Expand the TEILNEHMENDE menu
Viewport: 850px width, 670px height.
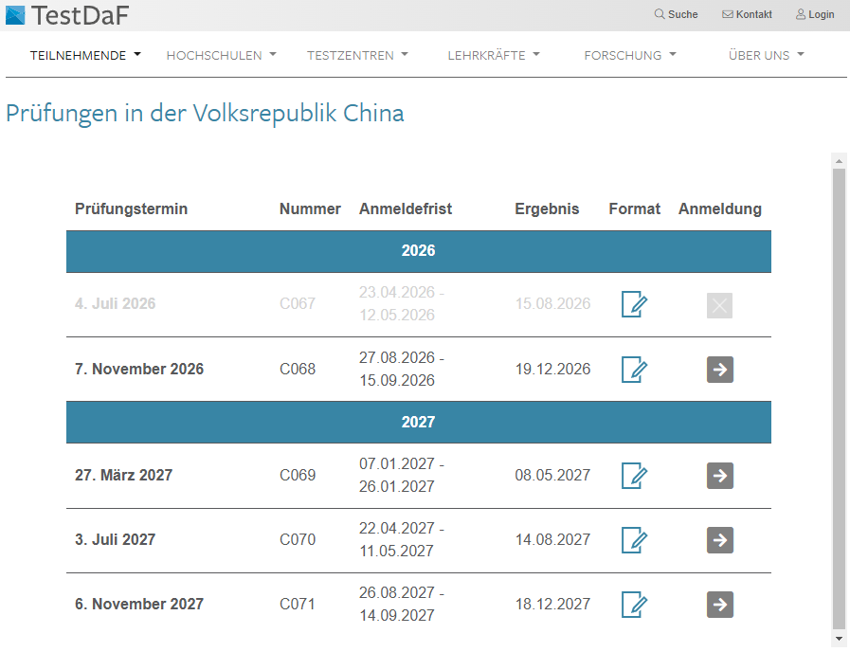(x=85, y=55)
